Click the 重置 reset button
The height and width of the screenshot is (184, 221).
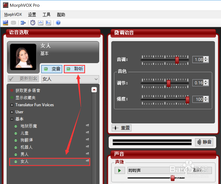coord(121,128)
